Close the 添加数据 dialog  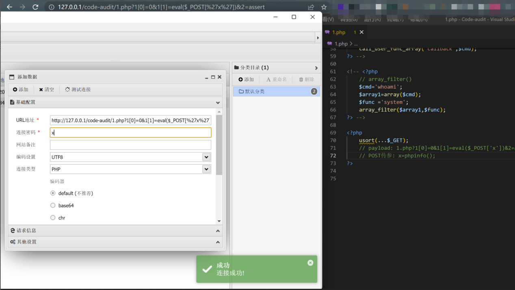click(x=219, y=77)
